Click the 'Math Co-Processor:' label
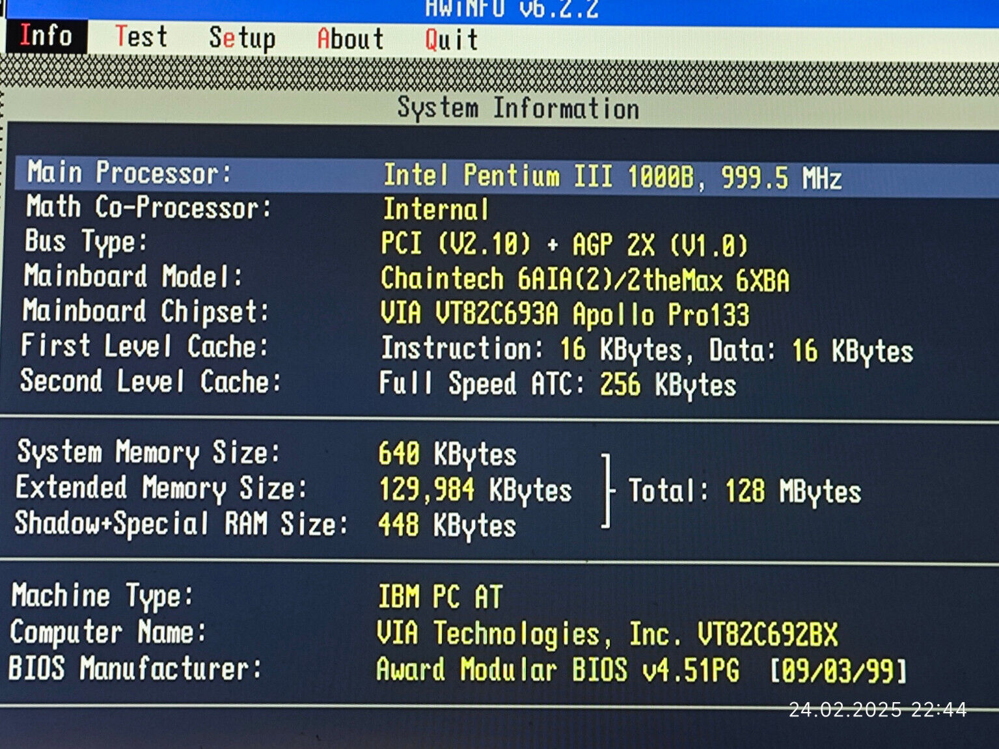Viewport: 999px width, 749px height. (148, 208)
